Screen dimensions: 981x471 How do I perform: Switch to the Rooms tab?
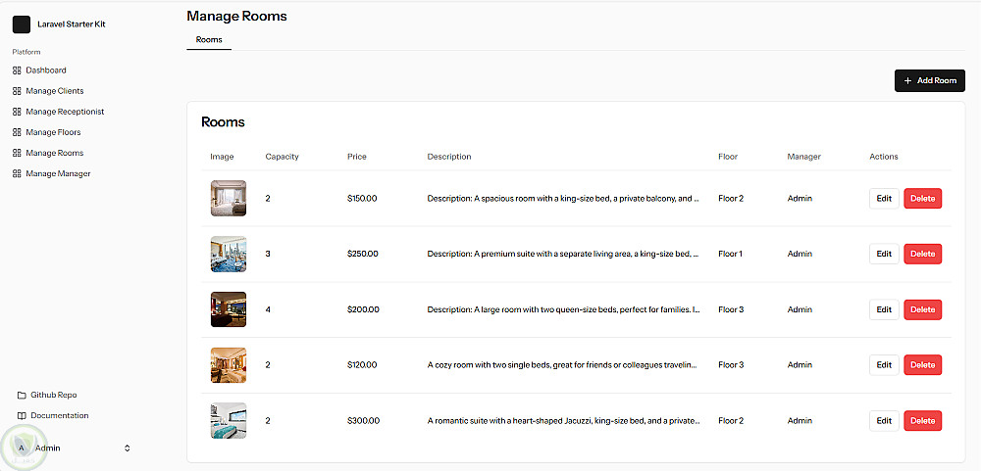click(209, 40)
